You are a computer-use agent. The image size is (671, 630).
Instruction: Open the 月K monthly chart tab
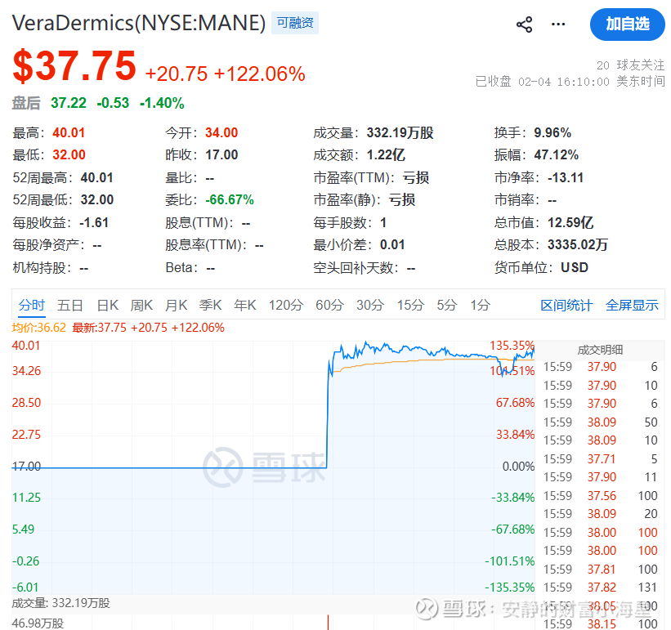(177, 305)
